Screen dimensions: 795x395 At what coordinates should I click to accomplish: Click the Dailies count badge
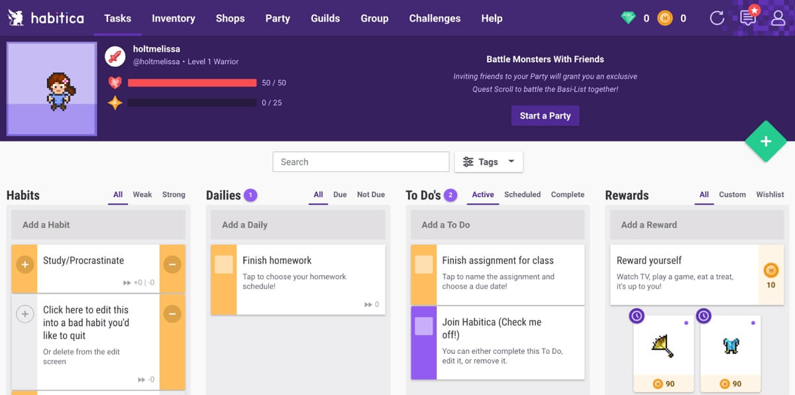point(250,195)
